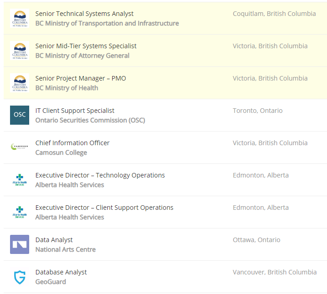Click the National Arts Centre logo
The width and height of the screenshot is (327, 294).
click(20, 244)
